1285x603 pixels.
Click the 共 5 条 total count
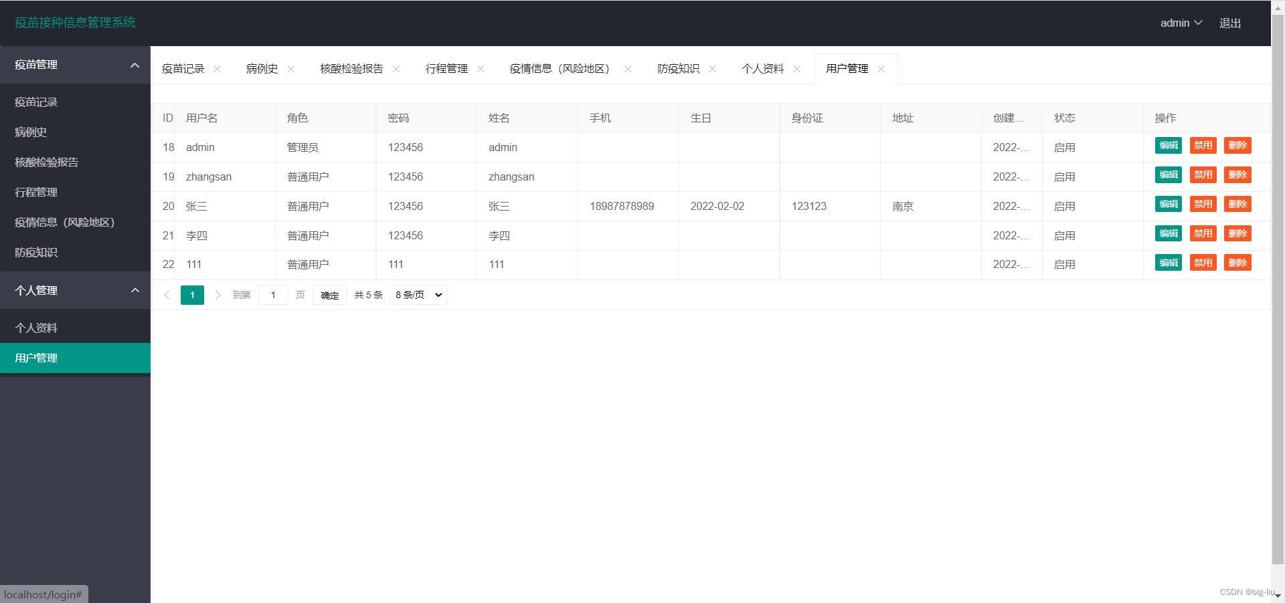368,295
